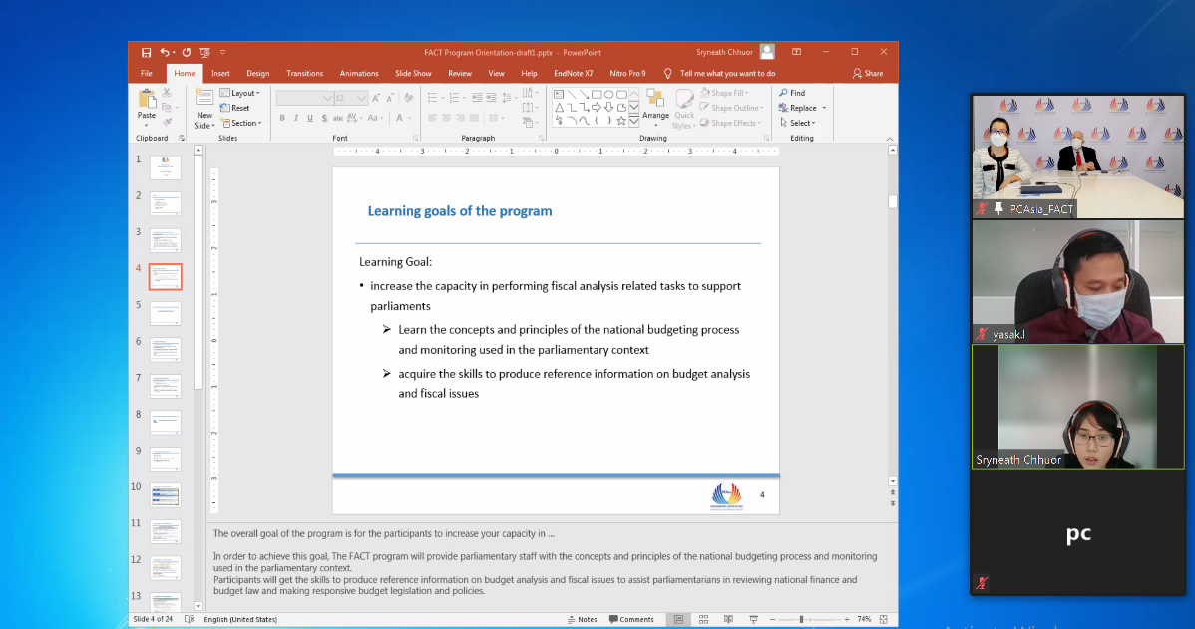The image size is (1195, 629).
Task: Open the Shape Outline dropdown
Action: click(x=731, y=108)
